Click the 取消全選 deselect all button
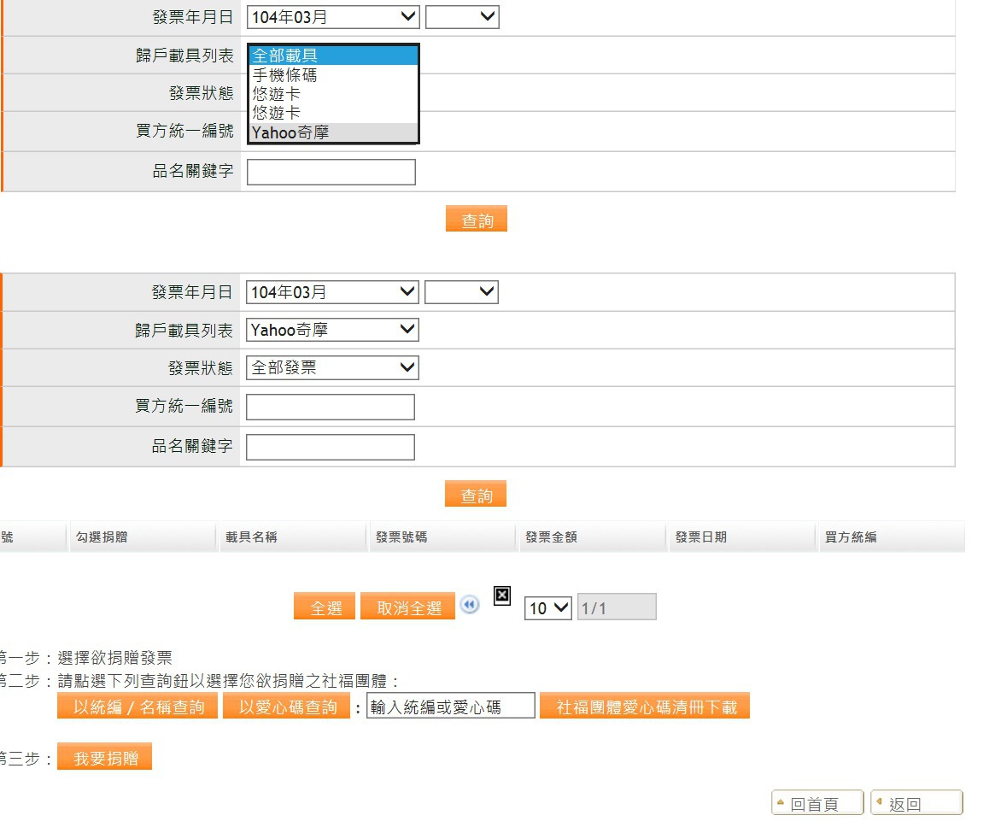 [408, 607]
